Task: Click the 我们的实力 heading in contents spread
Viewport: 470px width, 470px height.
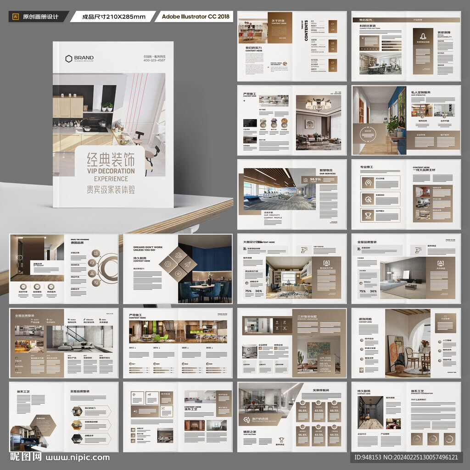Action: pos(253,48)
